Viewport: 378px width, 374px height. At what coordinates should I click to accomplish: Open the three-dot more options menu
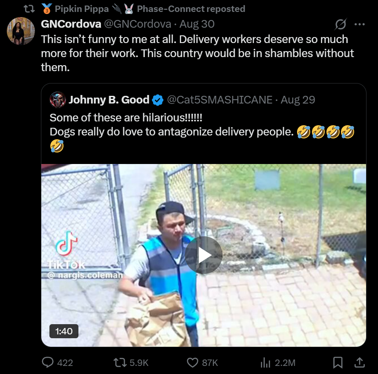click(359, 24)
